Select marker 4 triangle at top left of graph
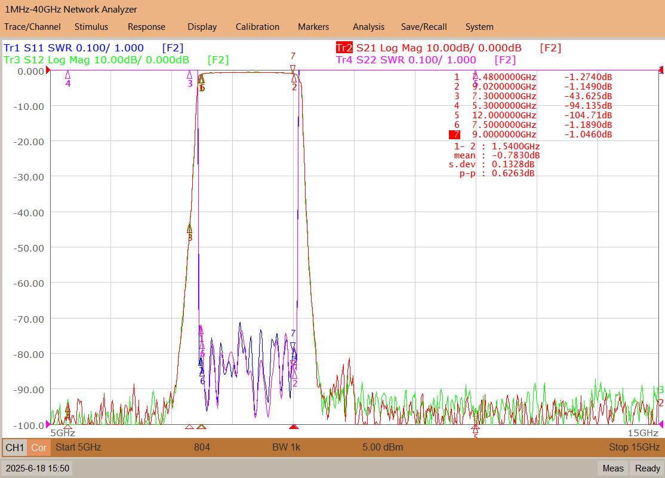This screenshot has width=665, height=478. (x=67, y=75)
